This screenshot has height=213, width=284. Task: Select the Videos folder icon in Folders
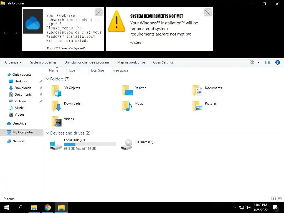pos(57,121)
